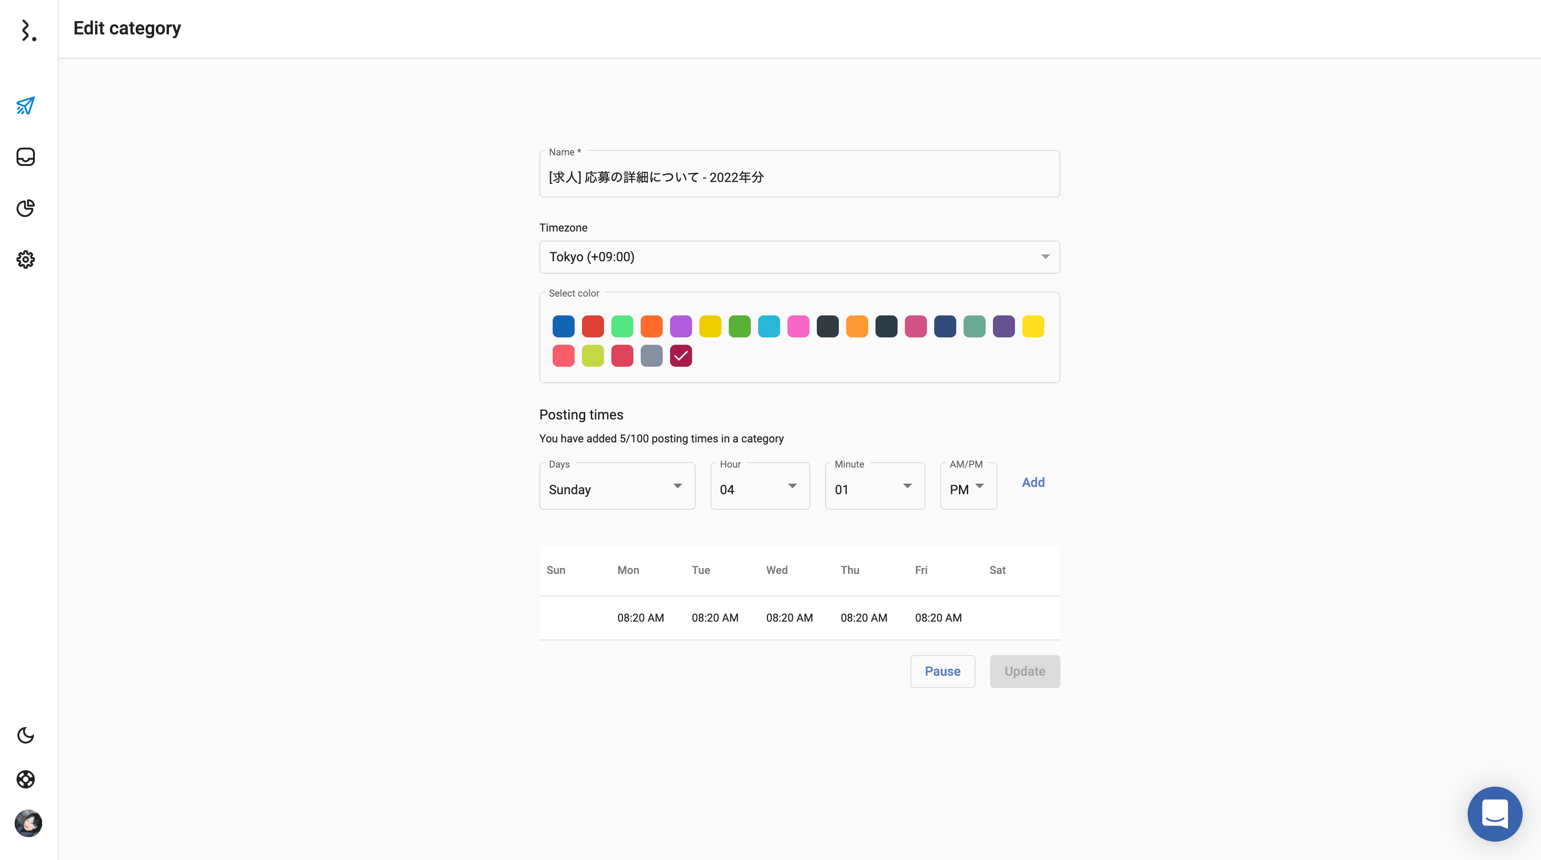Image resolution: width=1541 pixels, height=860 pixels.
Task: Click the checked maroon color swatch
Action: click(681, 356)
